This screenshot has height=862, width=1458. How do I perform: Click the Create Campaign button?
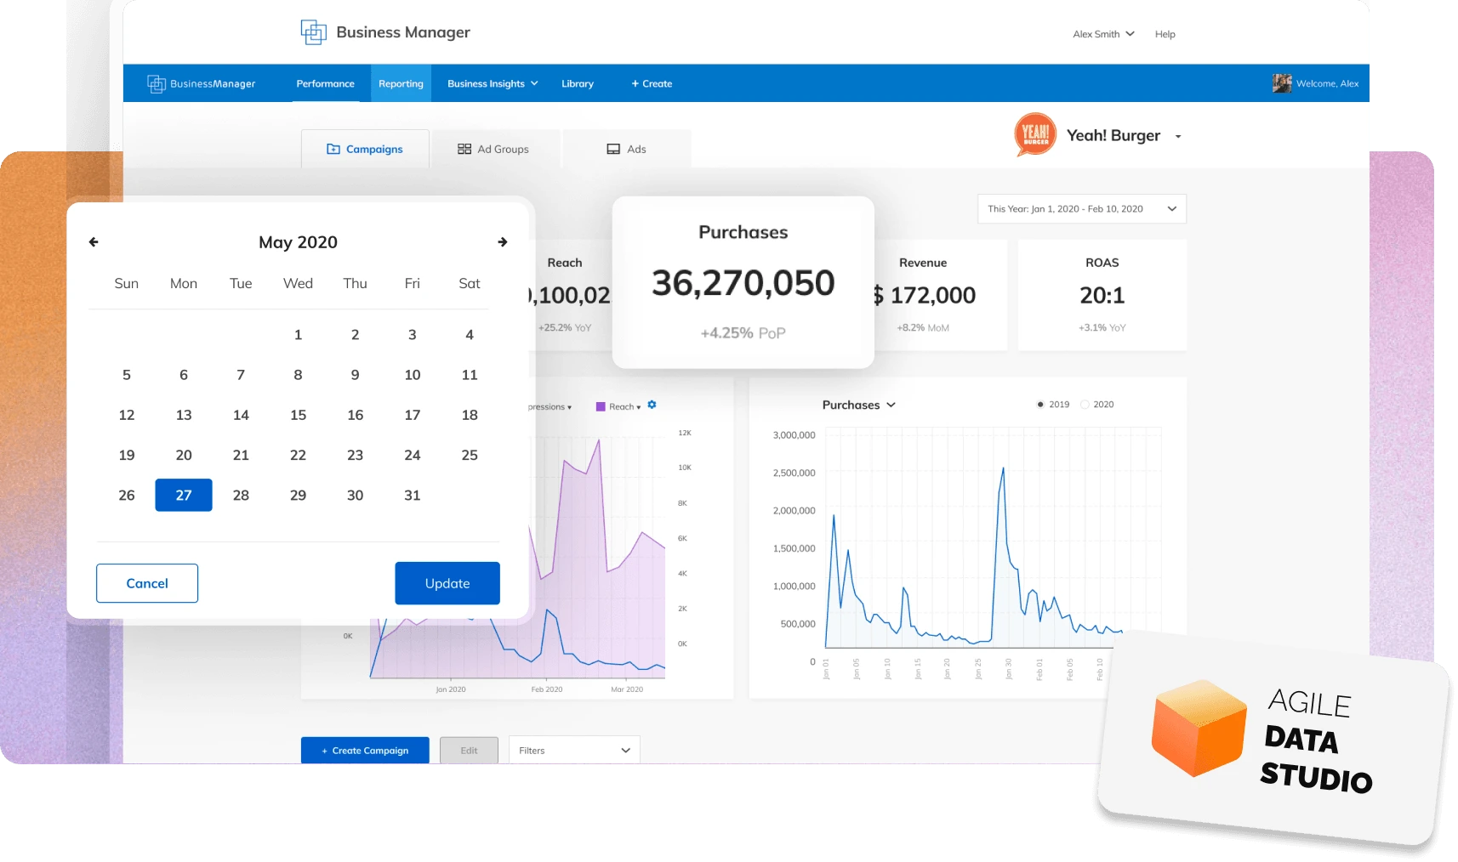point(365,751)
